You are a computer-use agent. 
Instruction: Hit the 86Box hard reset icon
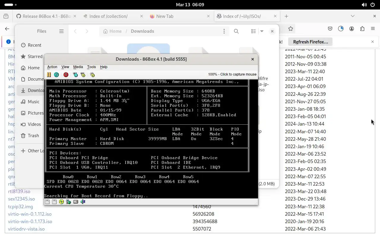pos(56,75)
